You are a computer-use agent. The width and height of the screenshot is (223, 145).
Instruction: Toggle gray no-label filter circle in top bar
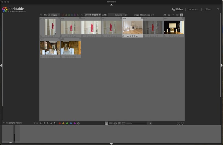[78, 15]
